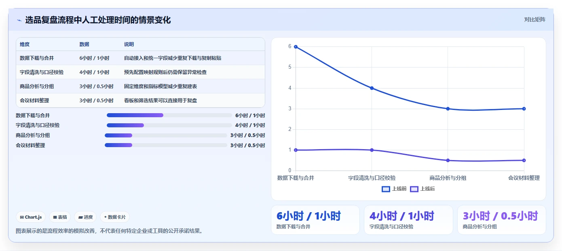Image resolution: width=562 pixels, height=251 pixels.
Task: Click progress row label 会议材料整理
Action: pos(30,145)
